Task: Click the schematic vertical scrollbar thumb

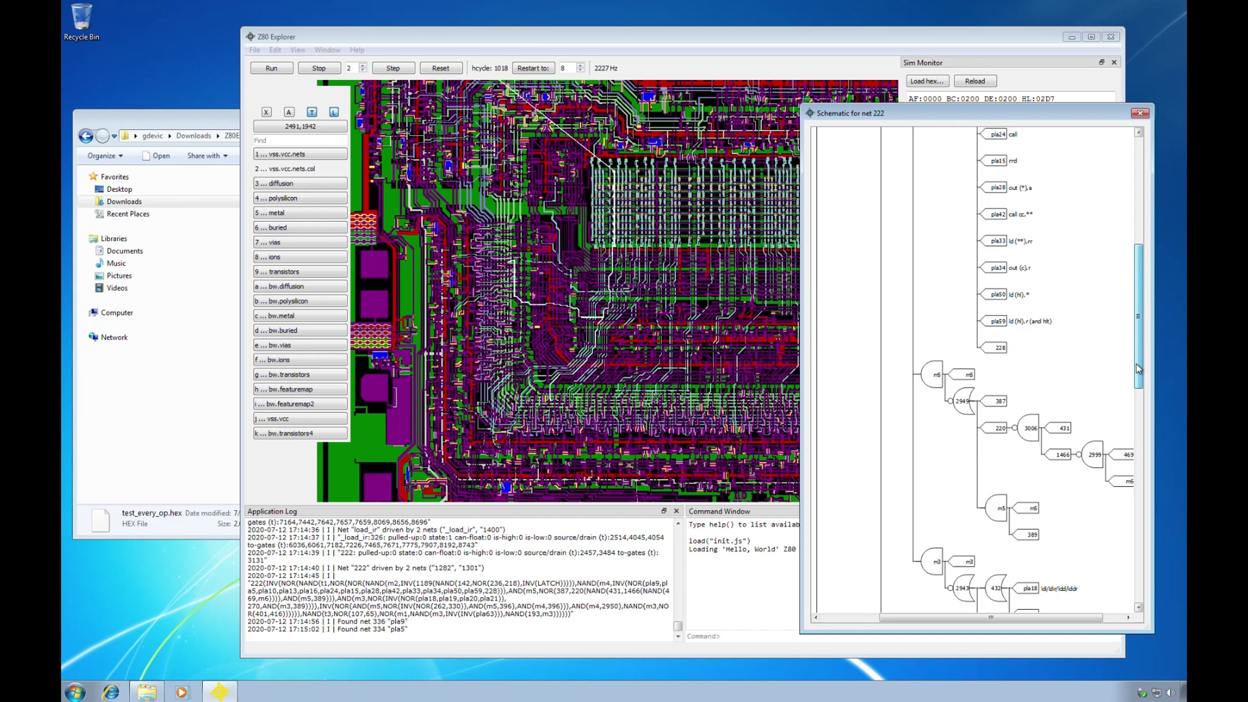Action: [1138, 316]
